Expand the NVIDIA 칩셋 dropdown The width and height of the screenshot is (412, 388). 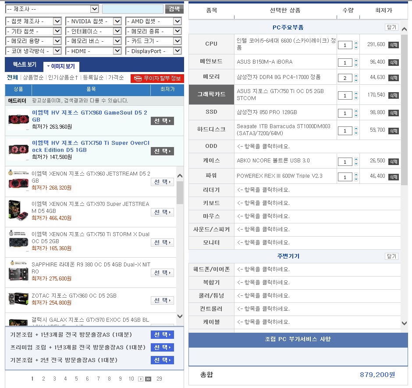(x=93, y=21)
